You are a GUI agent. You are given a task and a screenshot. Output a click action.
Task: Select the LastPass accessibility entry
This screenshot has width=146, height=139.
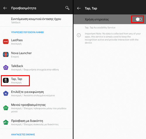[x=36, y=42]
